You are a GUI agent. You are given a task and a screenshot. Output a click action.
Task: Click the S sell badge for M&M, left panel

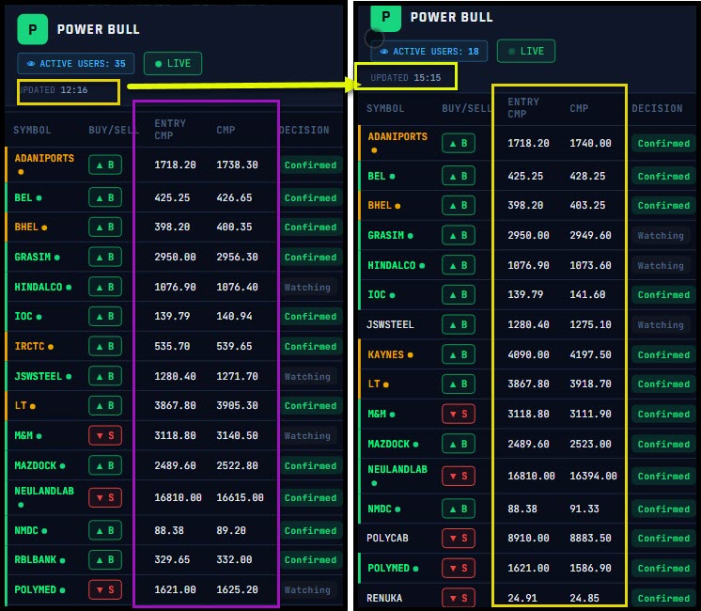(105, 435)
